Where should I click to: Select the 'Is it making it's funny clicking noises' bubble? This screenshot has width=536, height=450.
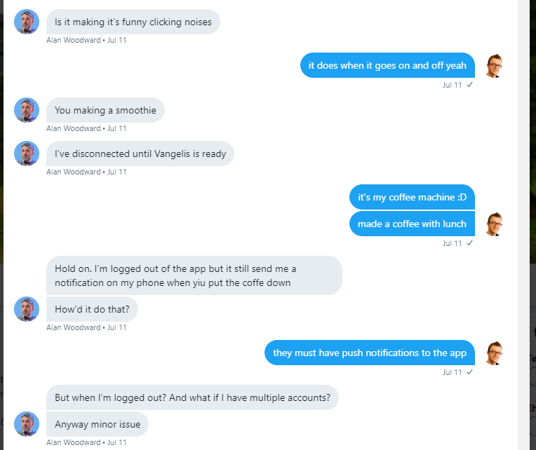click(x=133, y=22)
